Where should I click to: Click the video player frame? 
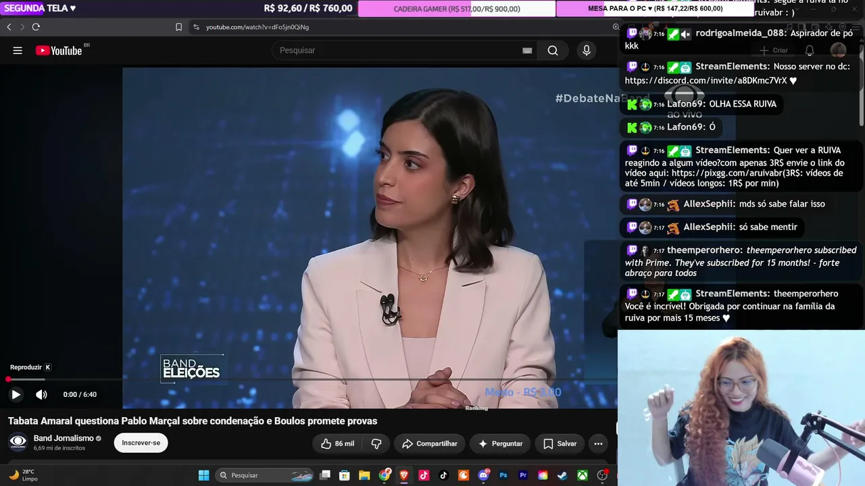(370, 236)
